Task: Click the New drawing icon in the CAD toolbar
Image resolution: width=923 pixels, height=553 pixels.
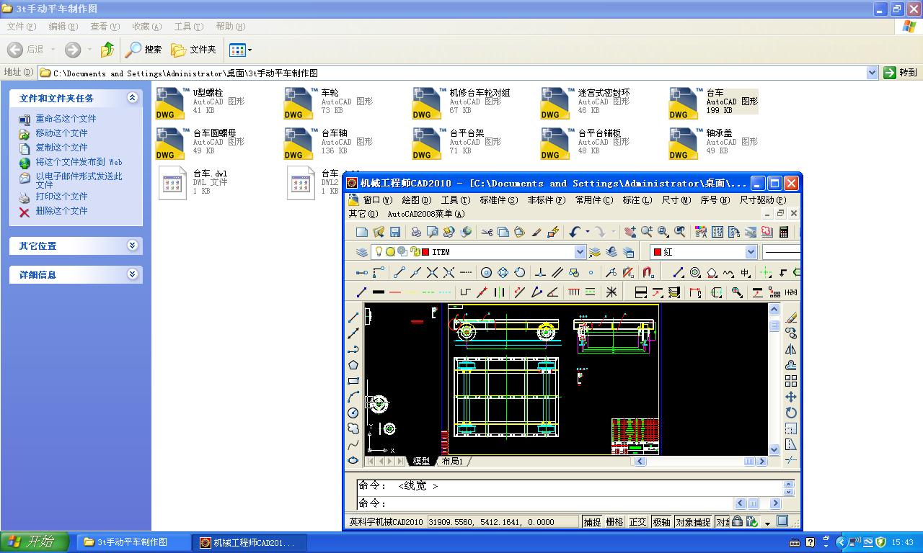Action: [x=362, y=232]
